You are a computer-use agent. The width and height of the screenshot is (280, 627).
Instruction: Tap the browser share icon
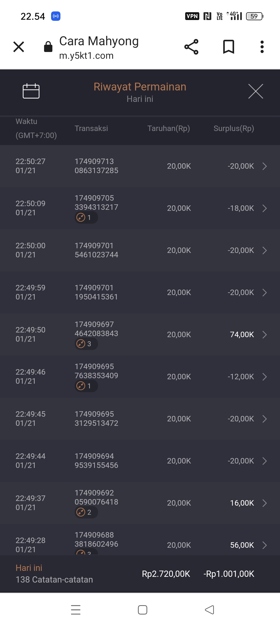click(x=191, y=47)
